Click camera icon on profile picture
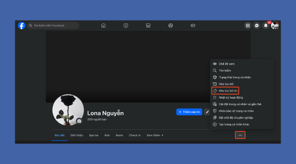 tap(79, 121)
